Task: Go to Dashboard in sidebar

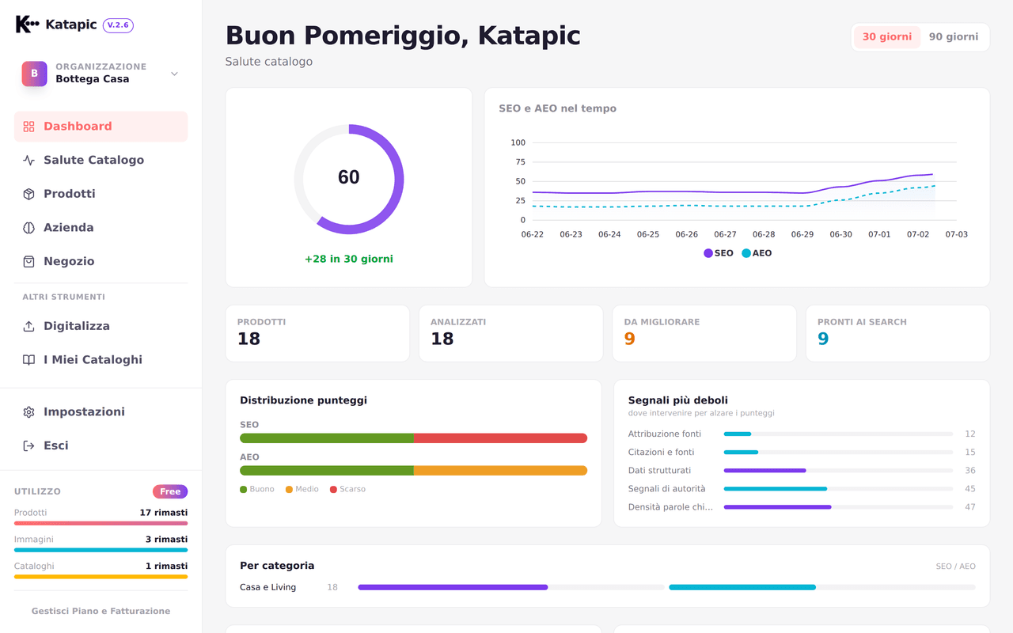Action: (101, 127)
